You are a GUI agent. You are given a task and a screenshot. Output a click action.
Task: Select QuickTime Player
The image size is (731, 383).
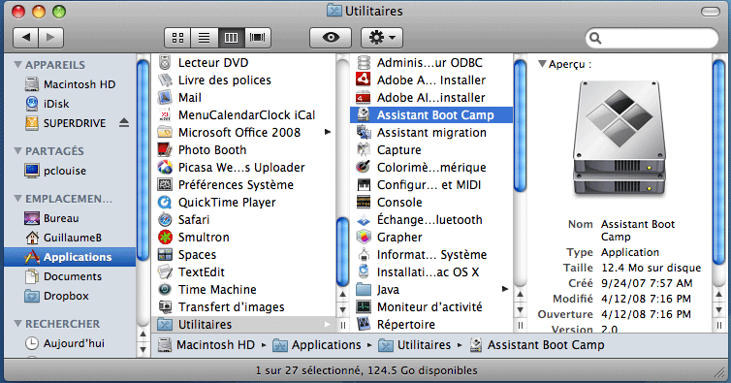click(243, 202)
